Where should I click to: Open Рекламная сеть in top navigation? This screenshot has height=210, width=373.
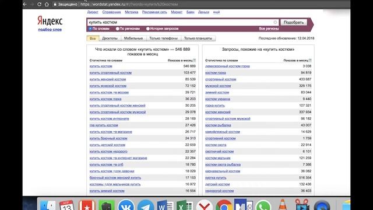[x=154, y=12]
